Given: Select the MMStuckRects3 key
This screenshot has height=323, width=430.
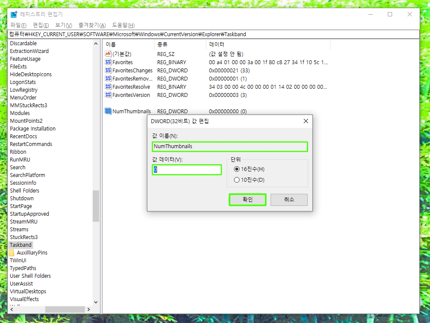Looking at the screenshot, I should tap(28, 105).
